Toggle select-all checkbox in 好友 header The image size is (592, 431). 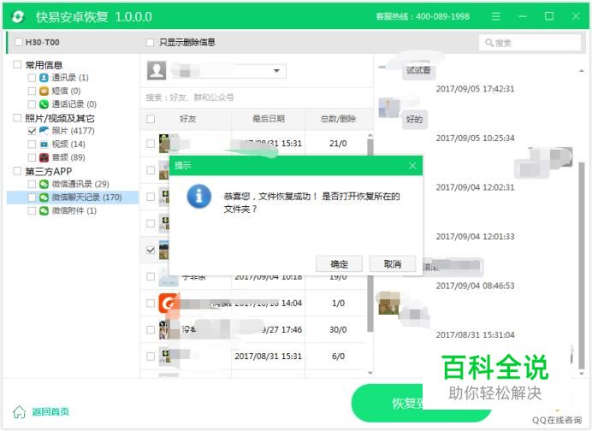[x=151, y=119]
